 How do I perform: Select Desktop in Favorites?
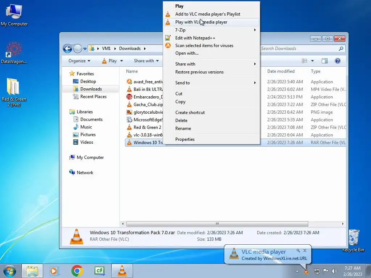pos(84,81)
